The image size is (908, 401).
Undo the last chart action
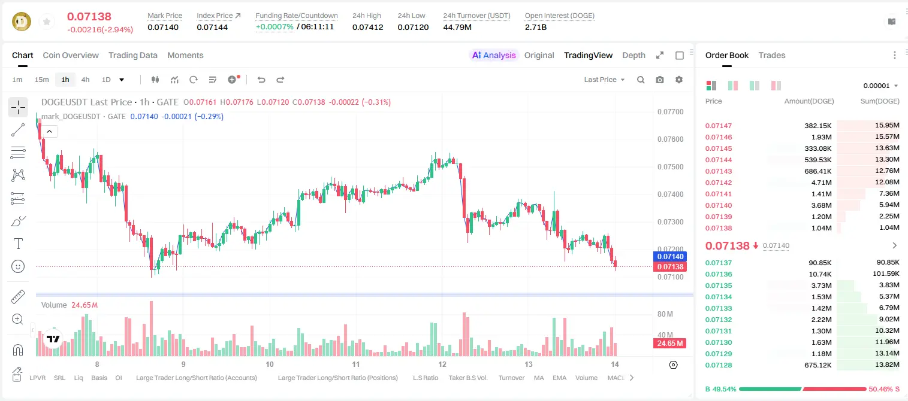click(261, 80)
